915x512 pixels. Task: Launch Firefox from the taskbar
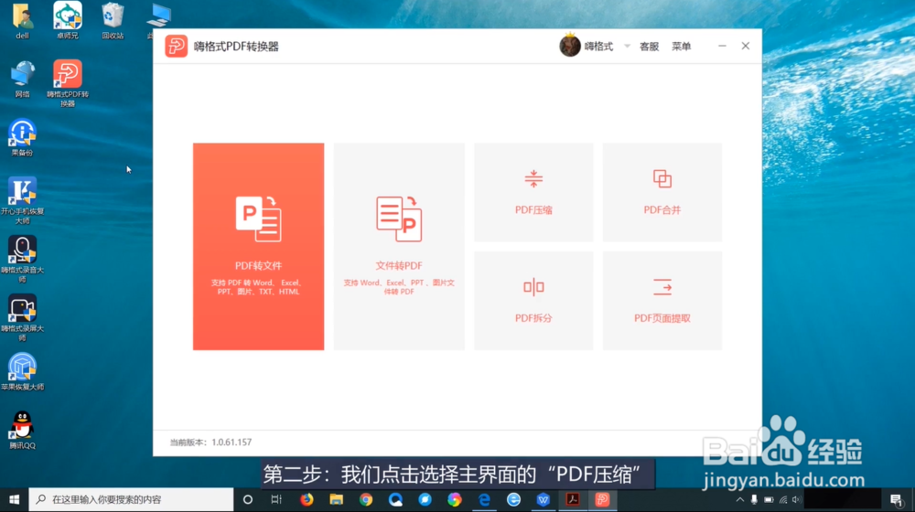click(307, 500)
